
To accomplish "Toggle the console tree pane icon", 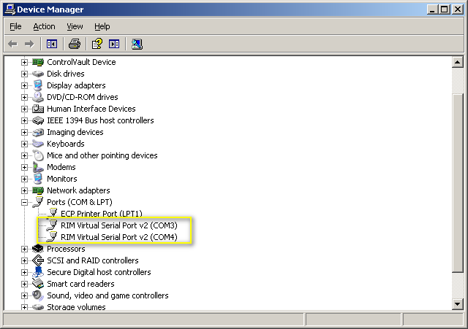I will pos(52,44).
